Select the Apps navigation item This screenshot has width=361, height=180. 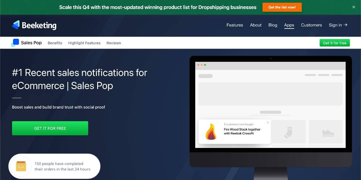(289, 25)
